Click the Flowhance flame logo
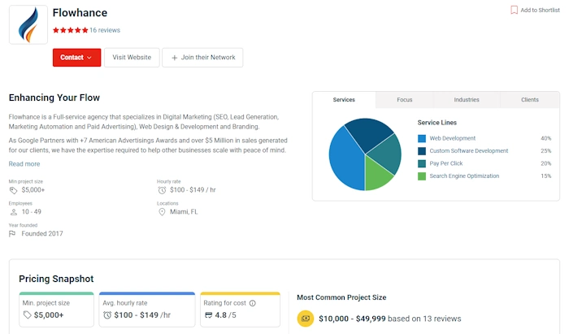Image resolution: width=569 pixels, height=334 pixels. coord(28,24)
